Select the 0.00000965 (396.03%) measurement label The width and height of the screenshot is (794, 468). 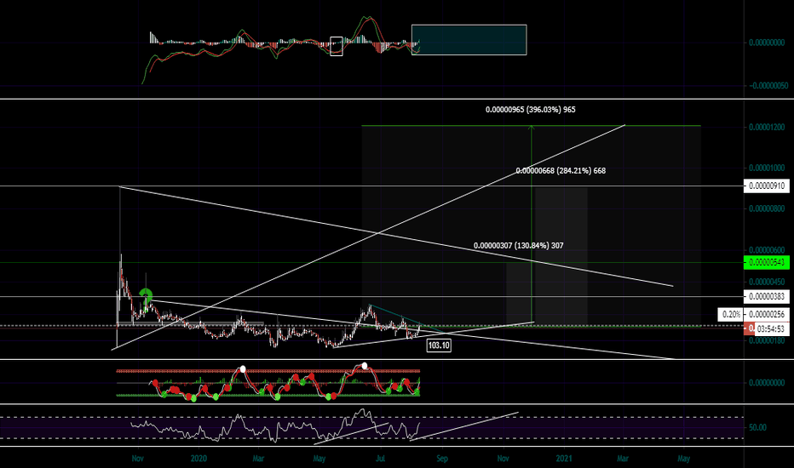[530, 109]
